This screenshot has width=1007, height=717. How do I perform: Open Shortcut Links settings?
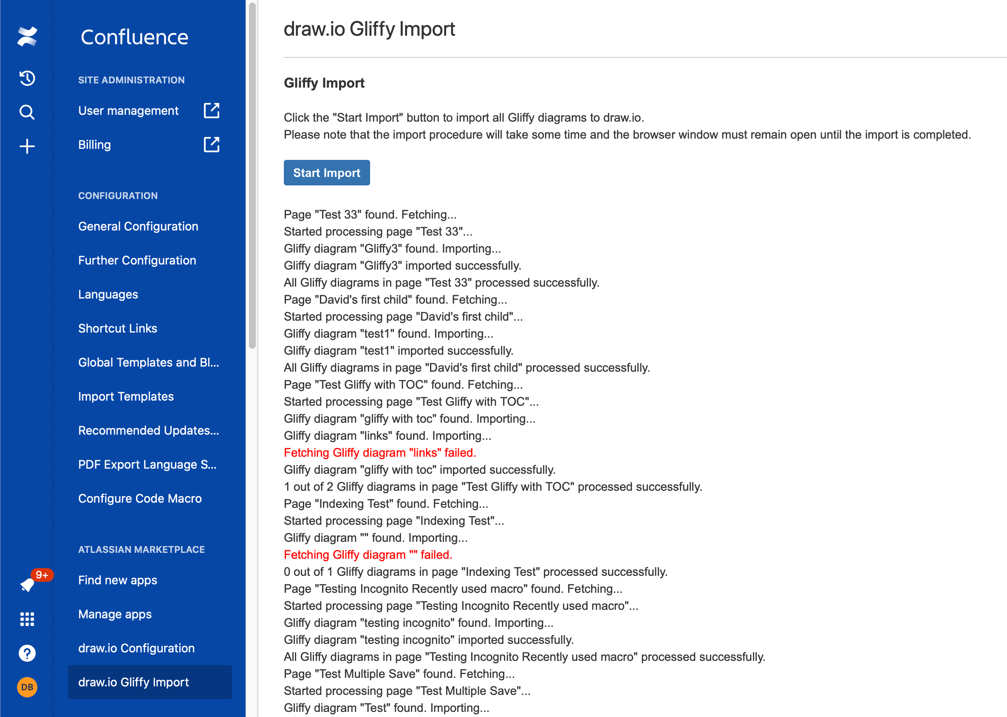pyautogui.click(x=117, y=328)
